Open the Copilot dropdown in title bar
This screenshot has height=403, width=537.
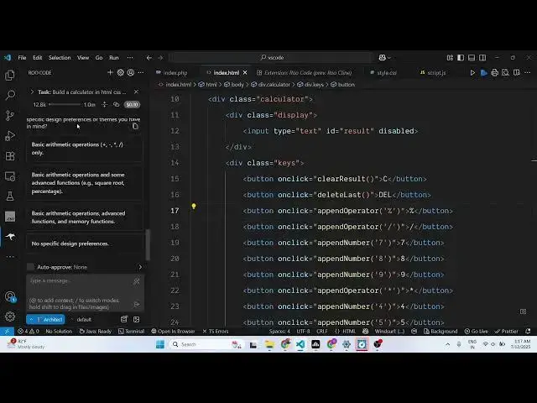[384, 58]
